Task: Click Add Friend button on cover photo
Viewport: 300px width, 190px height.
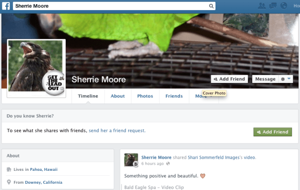Action: [229, 79]
